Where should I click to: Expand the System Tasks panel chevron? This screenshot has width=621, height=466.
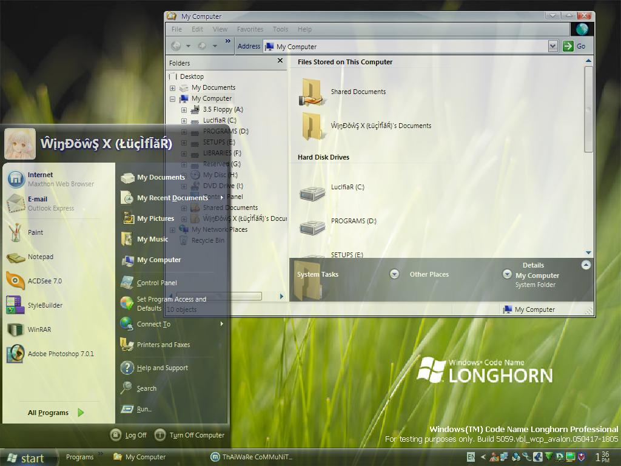click(x=394, y=274)
